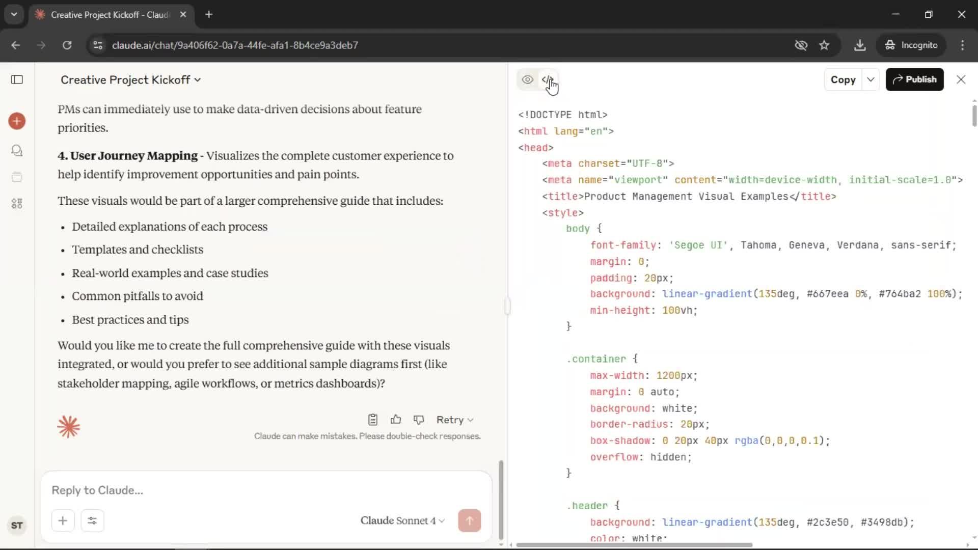Image resolution: width=978 pixels, height=550 pixels.
Task: Click the address bar URL
Action: [x=235, y=45]
